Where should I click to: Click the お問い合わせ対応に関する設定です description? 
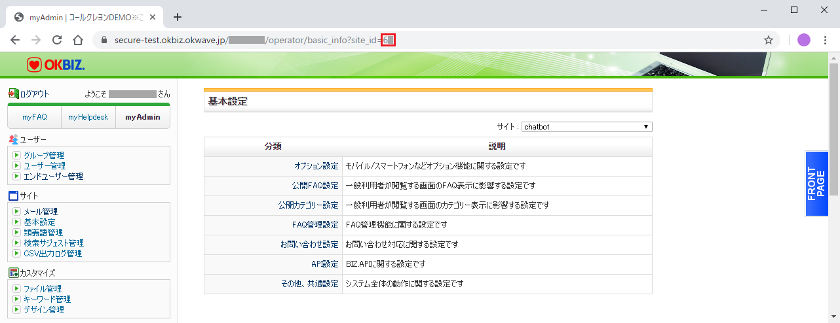401,245
